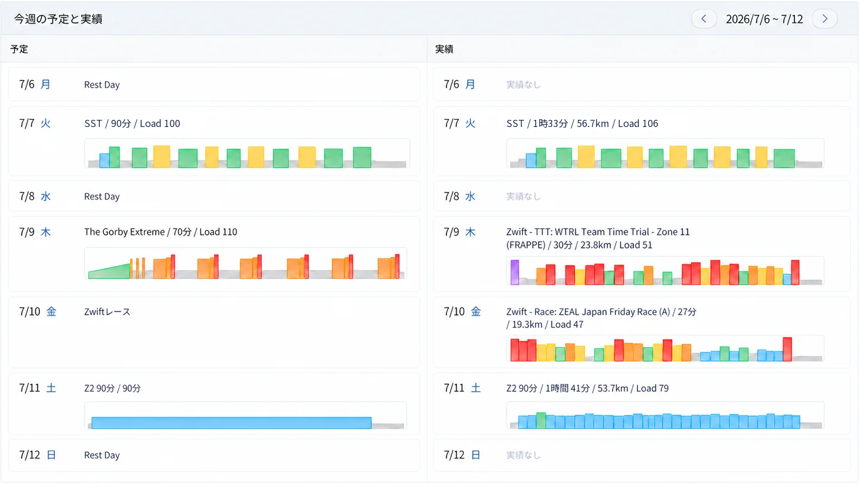This screenshot has height=483, width=859.
Task: Open ZEAL Japan Friday Race power chart
Action: click(x=665, y=348)
